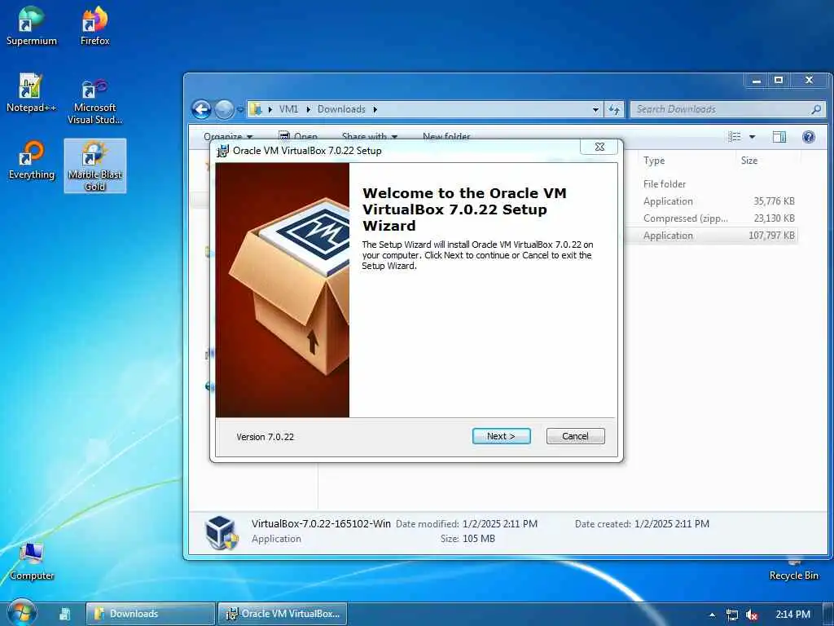Go back in Explorer window
This screenshot has height=626, width=834.
(x=201, y=110)
